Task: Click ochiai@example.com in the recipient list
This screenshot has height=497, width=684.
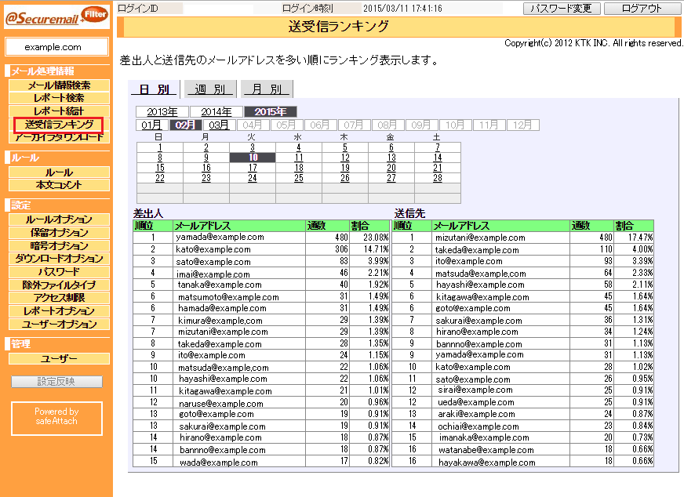Action: (478, 426)
